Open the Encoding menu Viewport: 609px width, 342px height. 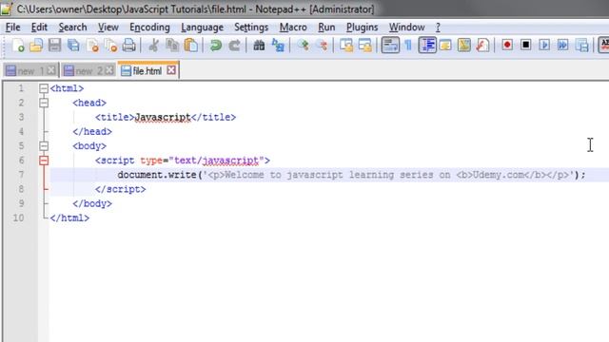149,28
